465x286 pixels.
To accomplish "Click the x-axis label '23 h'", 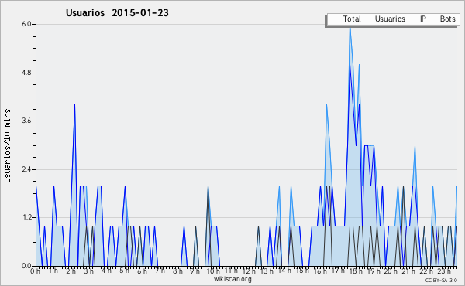I will click(444, 271).
